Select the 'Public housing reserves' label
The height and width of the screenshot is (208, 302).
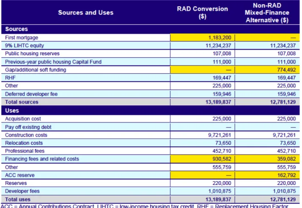click(32, 53)
